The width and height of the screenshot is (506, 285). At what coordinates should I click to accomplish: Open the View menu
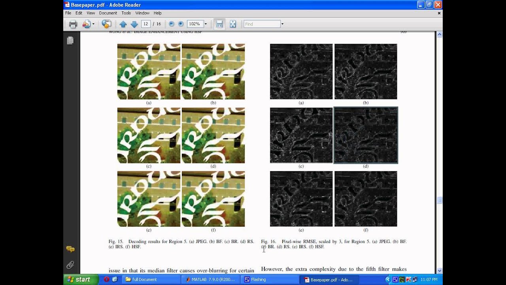[x=91, y=13]
